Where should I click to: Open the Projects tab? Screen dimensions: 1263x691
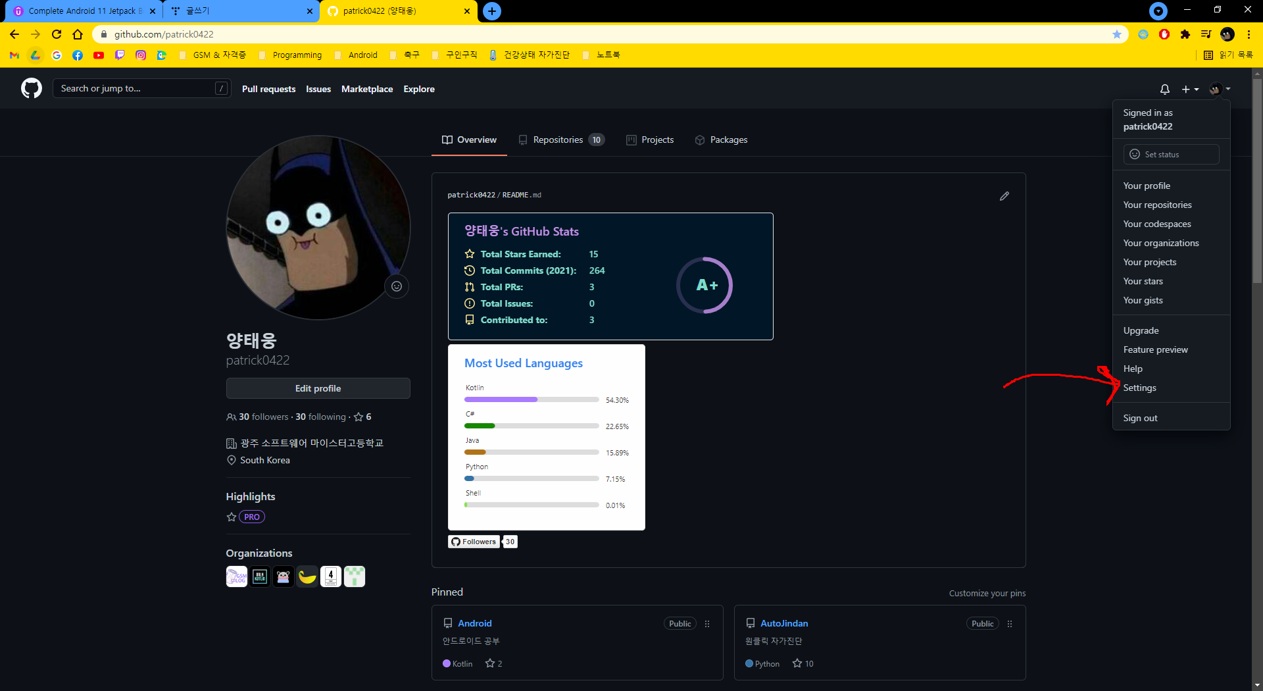coord(650,140)
